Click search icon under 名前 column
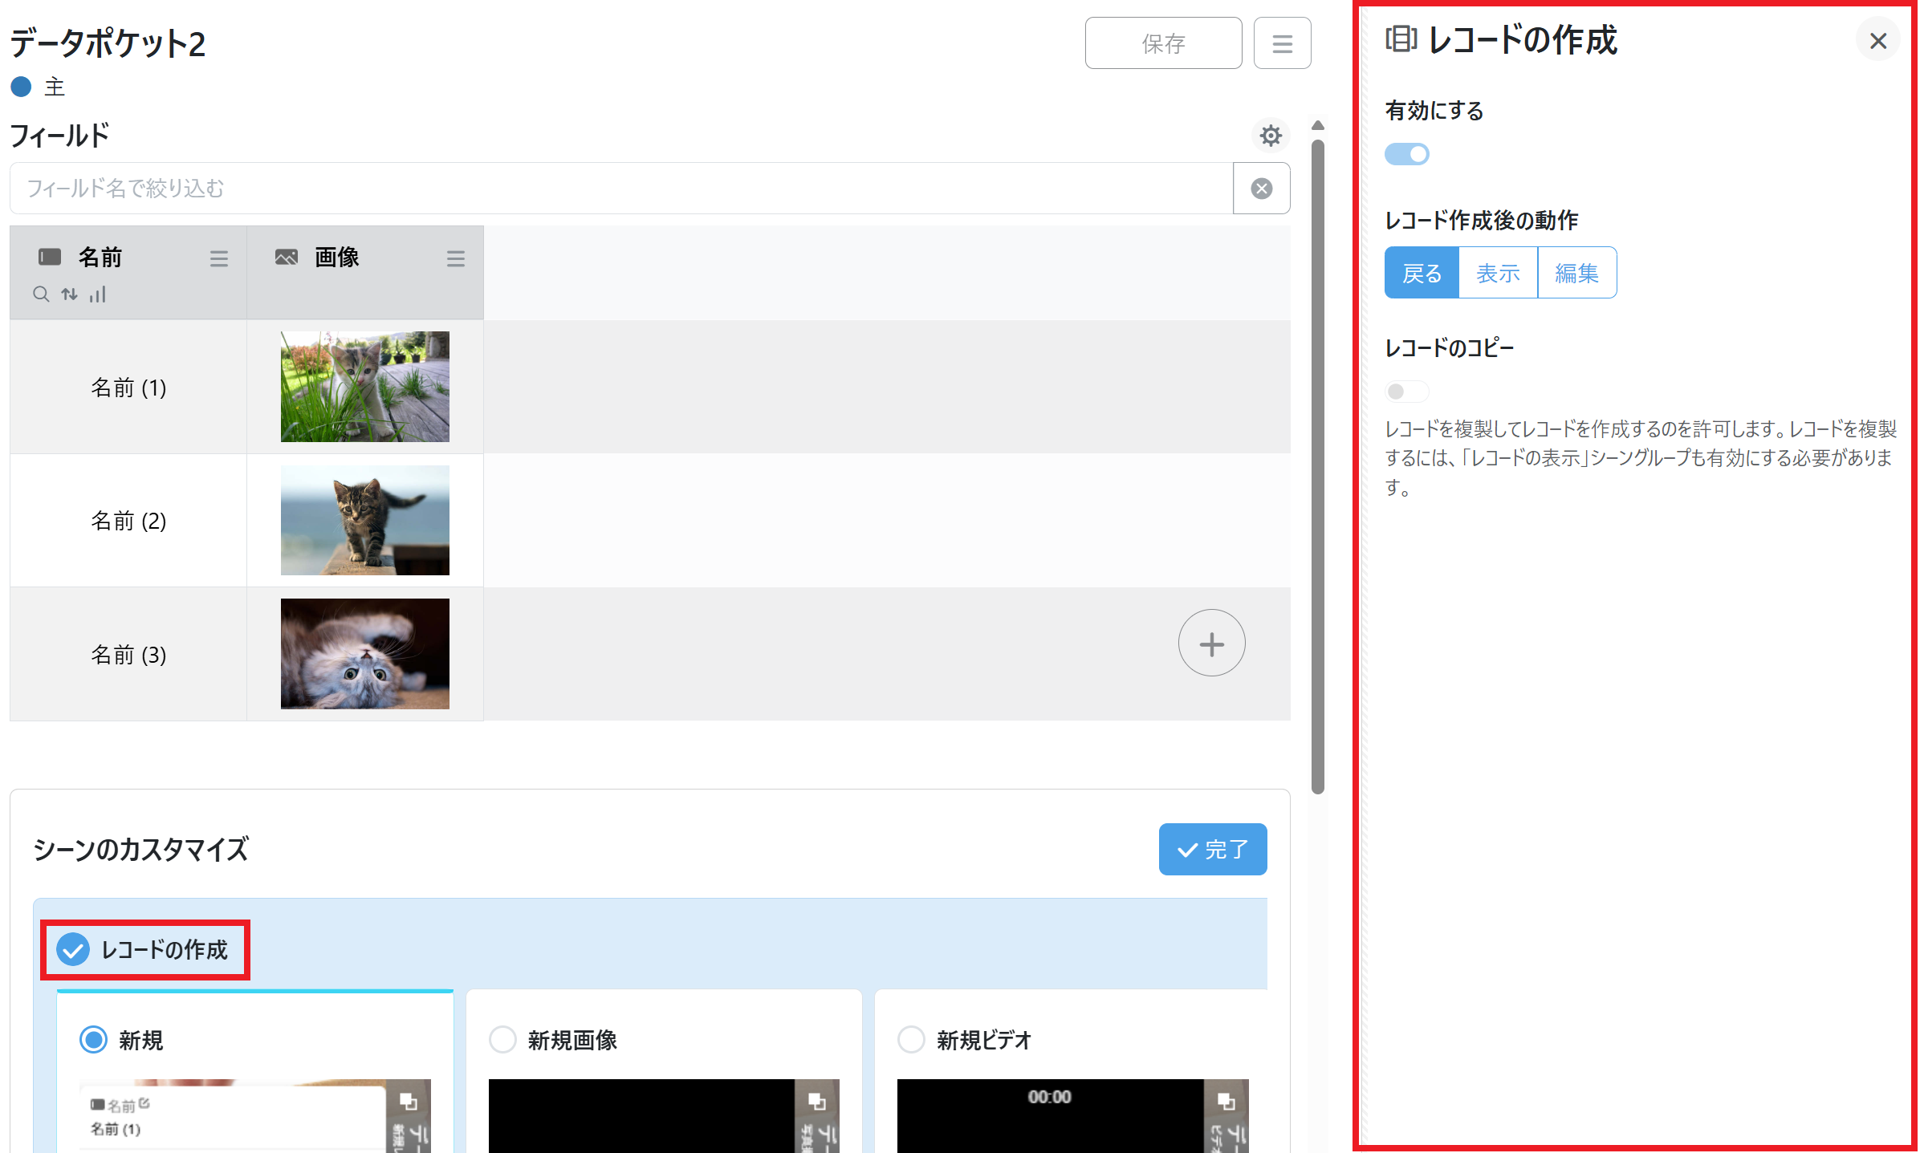The image size is (1920, 1153). (x=41, y=294)
